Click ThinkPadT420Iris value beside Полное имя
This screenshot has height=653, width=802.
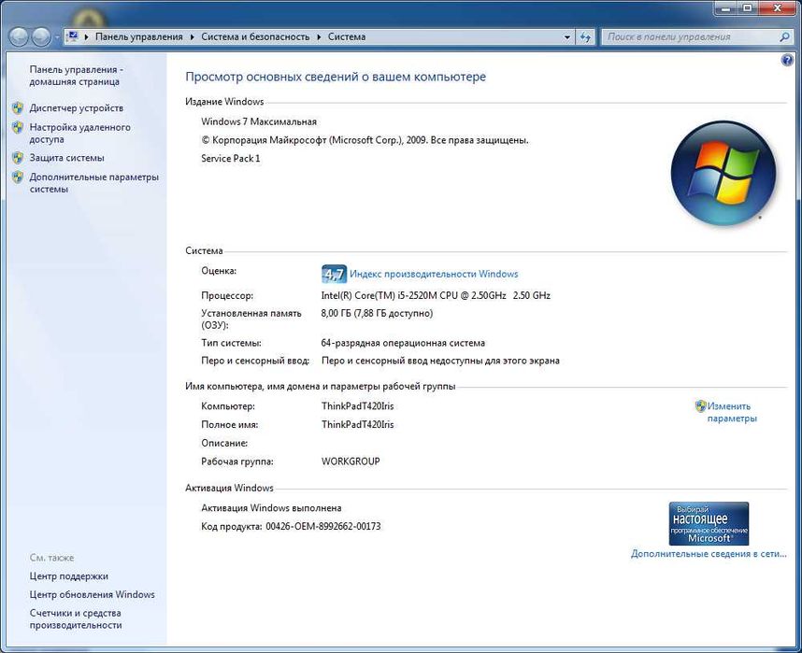357,424
